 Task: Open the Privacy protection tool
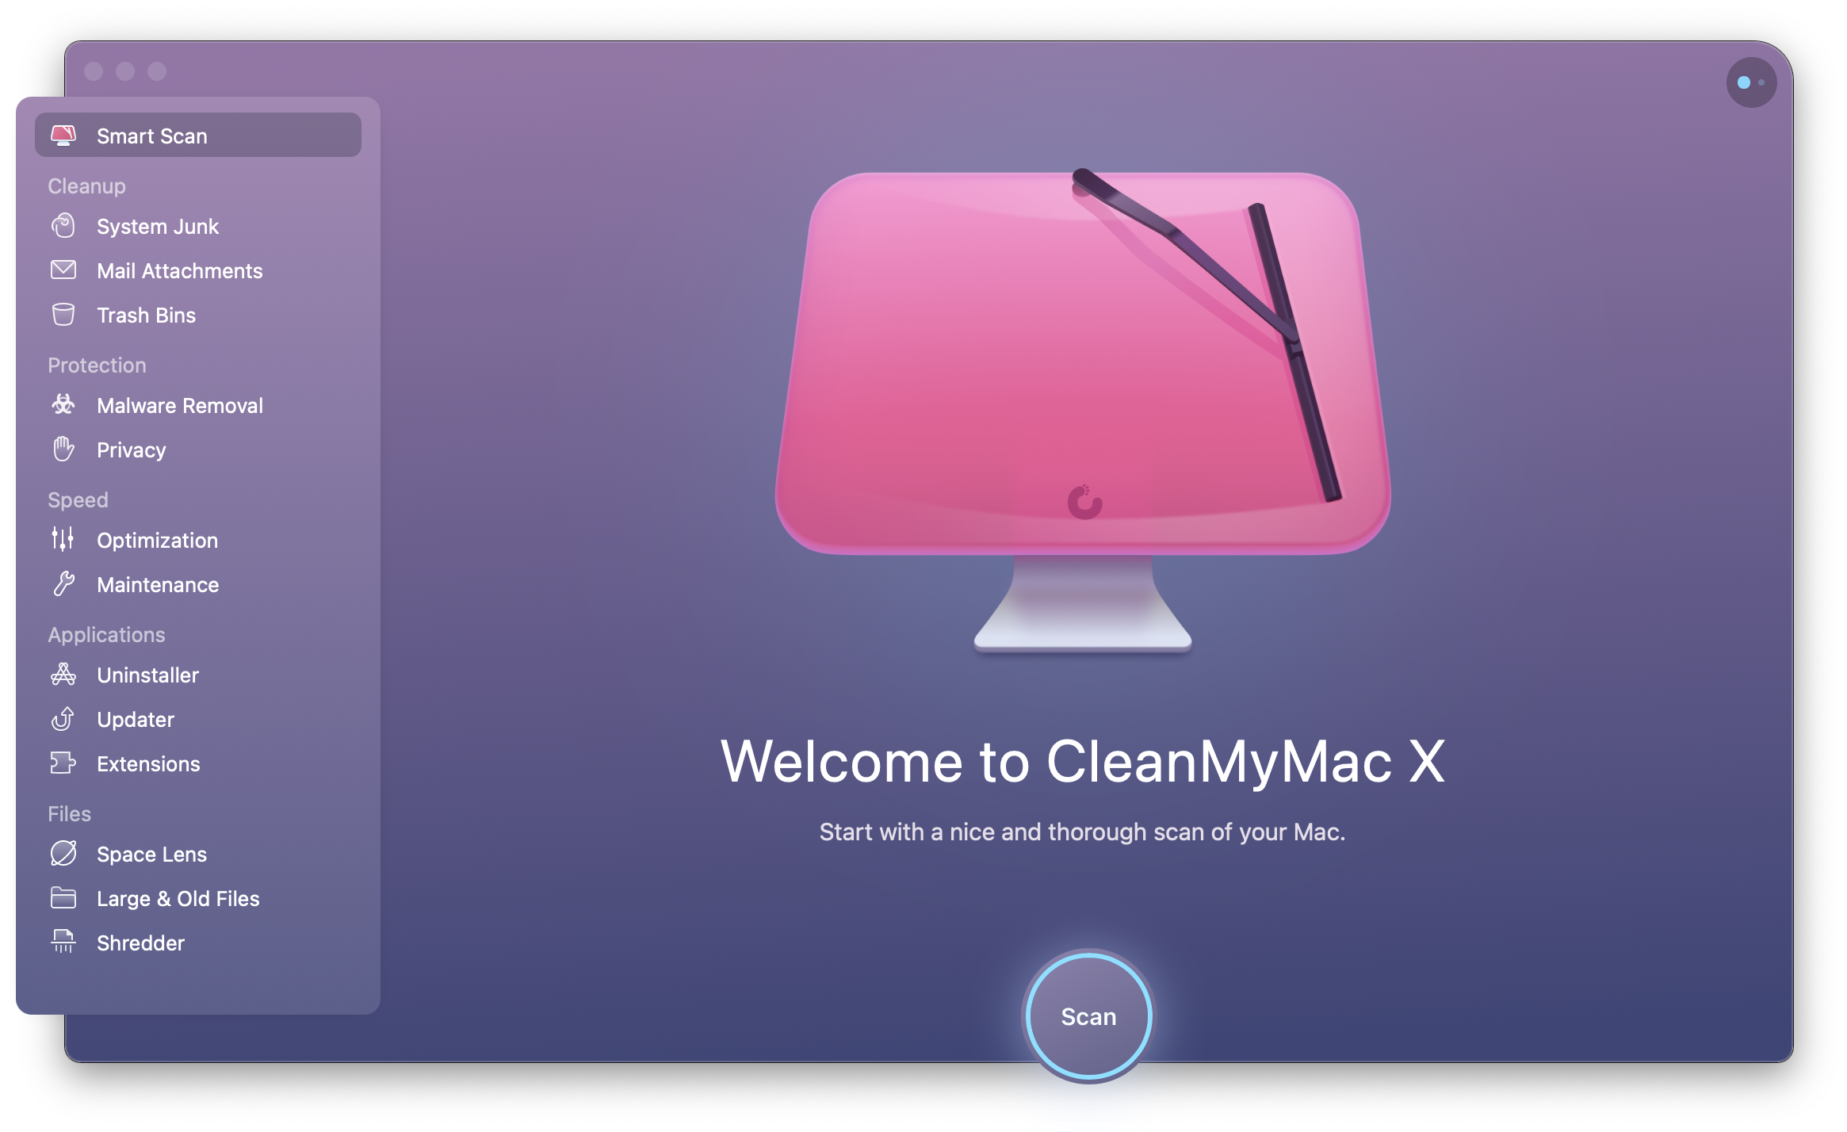(x=131, y=450)
